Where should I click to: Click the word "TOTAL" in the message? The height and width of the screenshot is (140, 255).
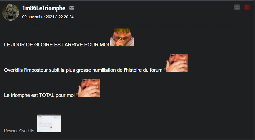(x=47, y=95)
